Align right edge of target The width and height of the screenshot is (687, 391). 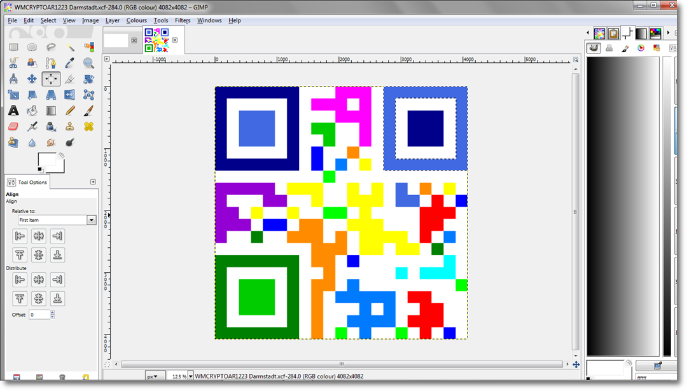coord(57,236)
